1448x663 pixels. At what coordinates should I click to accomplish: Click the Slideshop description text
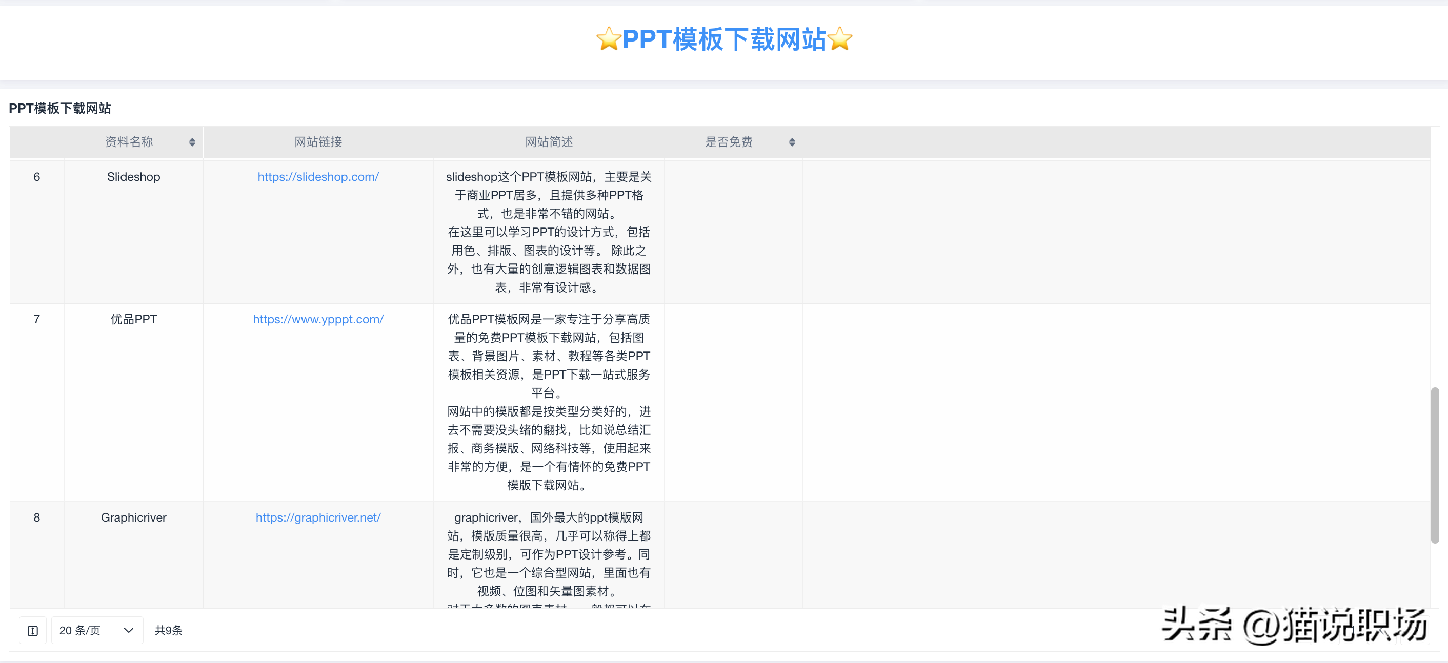pyautogui.click(x=549, y=232)
